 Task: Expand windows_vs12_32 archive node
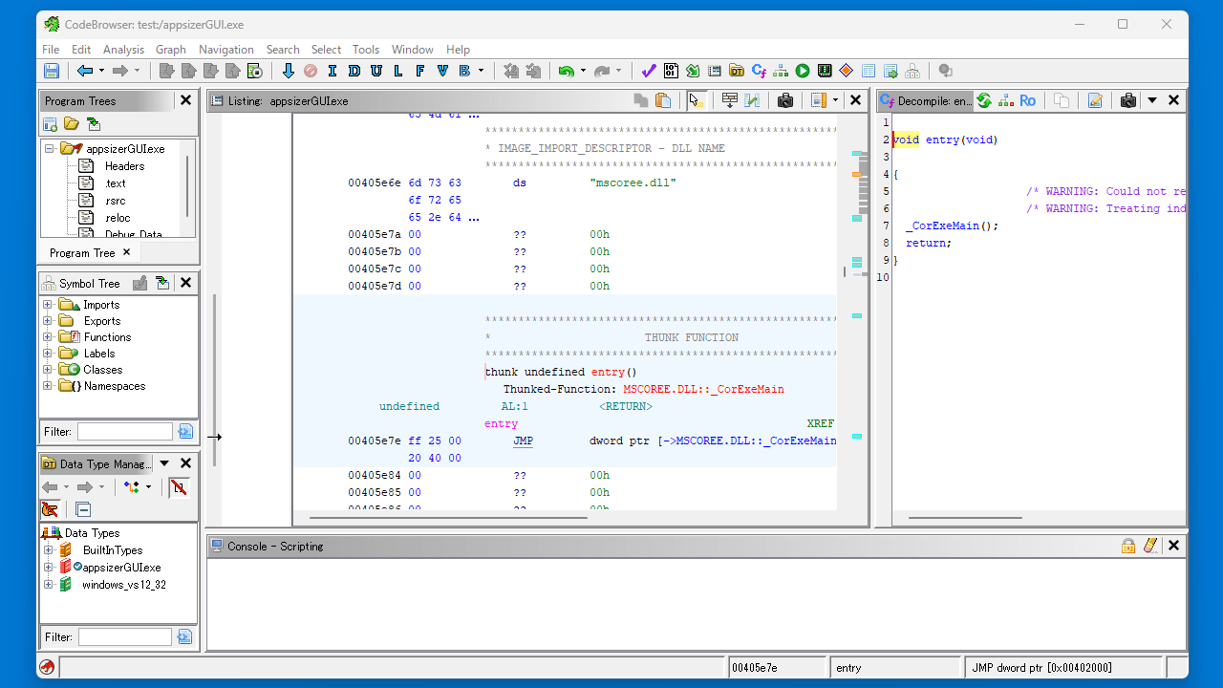[49, 585]
